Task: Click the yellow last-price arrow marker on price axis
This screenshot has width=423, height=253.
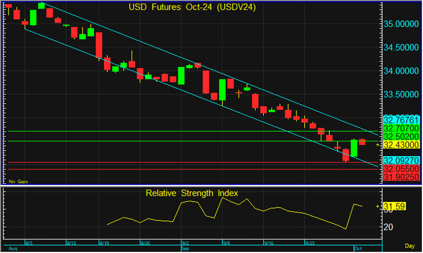Action: (x=378, y=144)
